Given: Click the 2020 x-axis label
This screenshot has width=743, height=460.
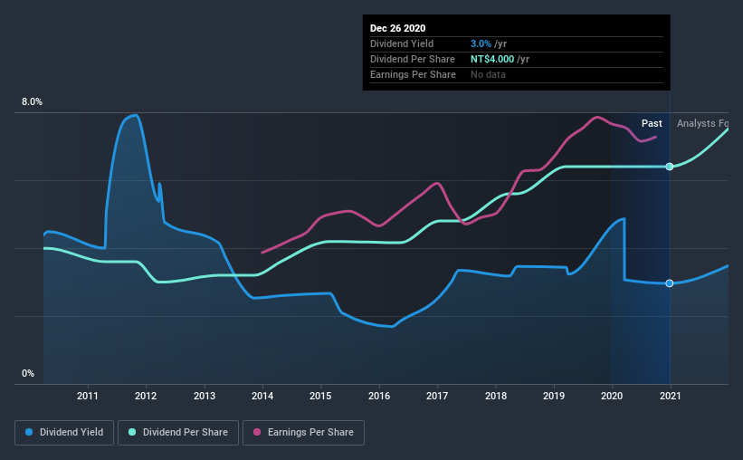Looking at the screenshot, I should tap(612, 396).
